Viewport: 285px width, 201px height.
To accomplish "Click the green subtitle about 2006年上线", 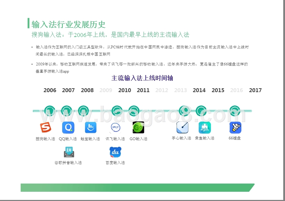I will pos(110,35).
